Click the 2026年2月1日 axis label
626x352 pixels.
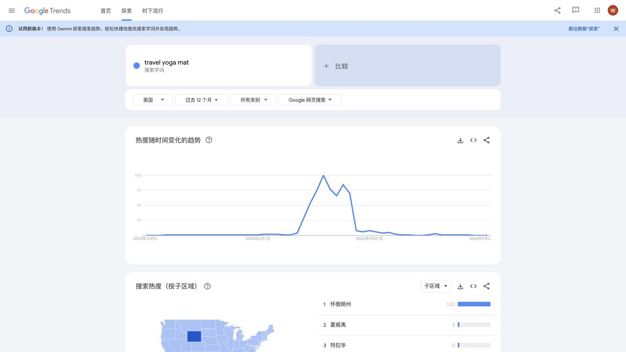(258, 239)
